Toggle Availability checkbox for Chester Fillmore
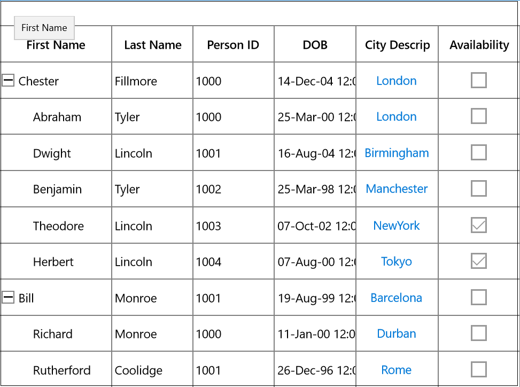 (x=478, y=80)
